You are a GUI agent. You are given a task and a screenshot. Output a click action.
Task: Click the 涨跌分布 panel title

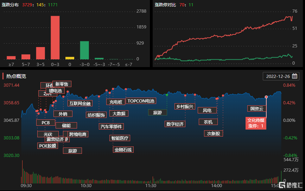[x=10, y=5]
